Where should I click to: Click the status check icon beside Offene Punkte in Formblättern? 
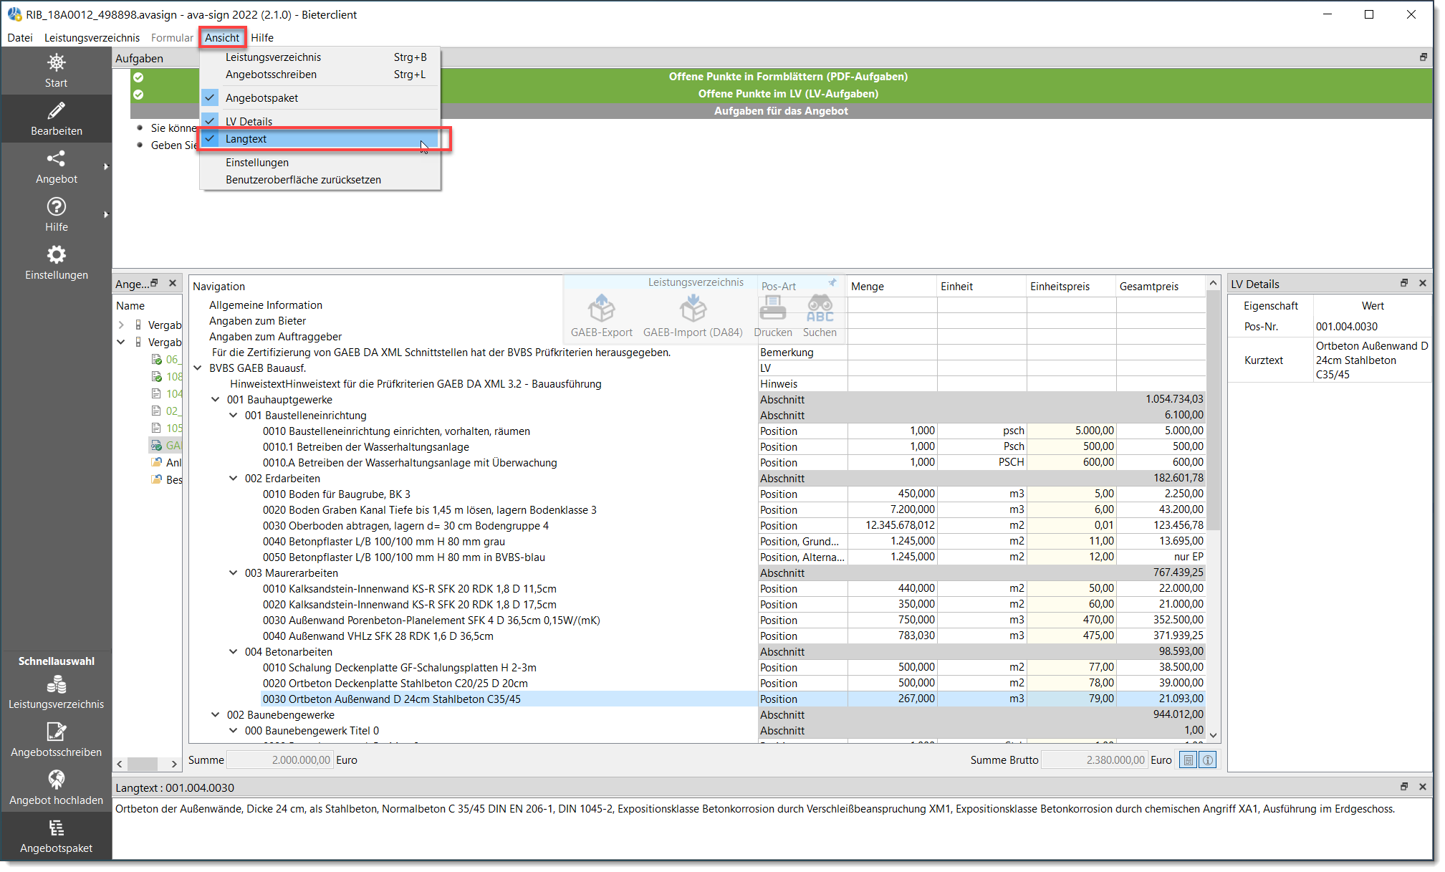[138, 77]
